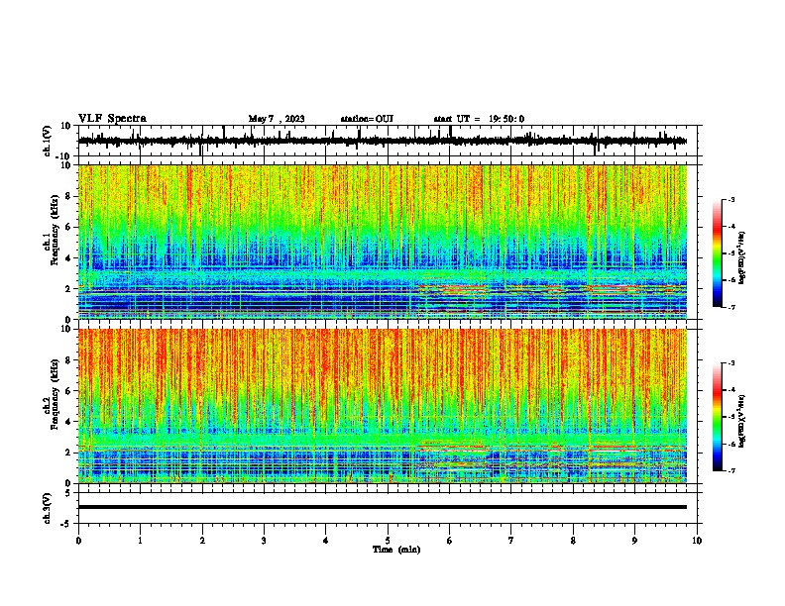
Task: Click the 'station=OUI' label
Action: 367,119
